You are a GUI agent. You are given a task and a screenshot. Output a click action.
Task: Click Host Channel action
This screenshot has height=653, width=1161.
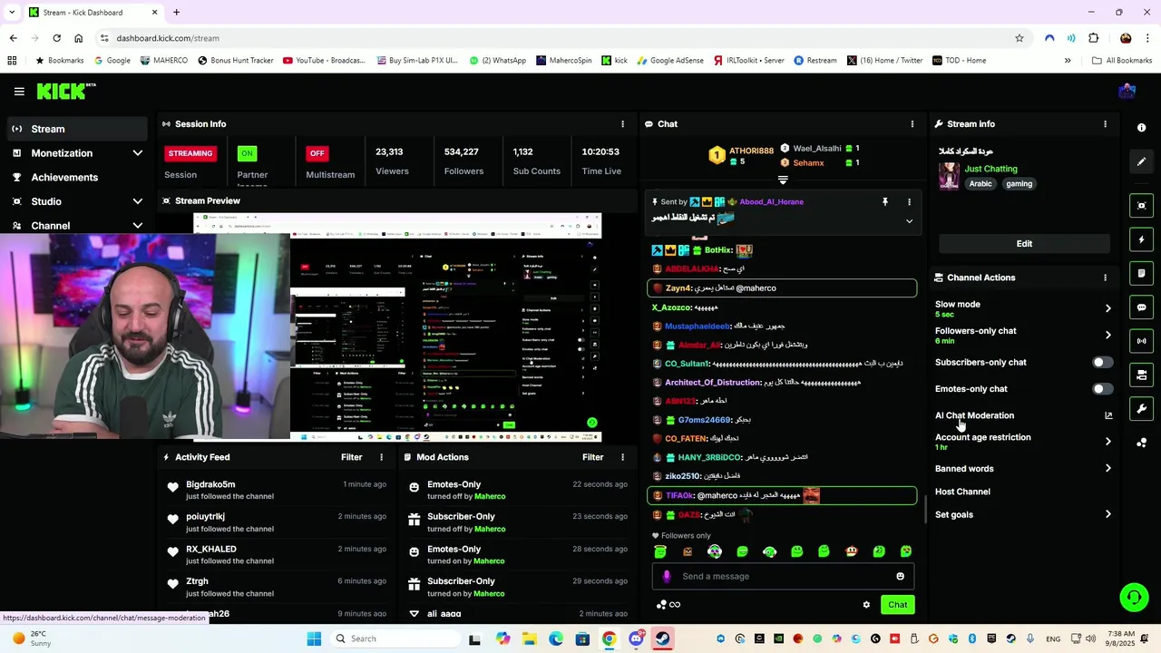pos(962,492)
